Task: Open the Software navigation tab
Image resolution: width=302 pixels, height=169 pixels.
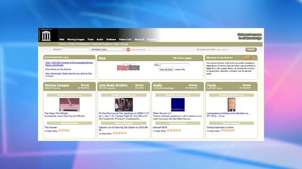Action: coord(111,39)
